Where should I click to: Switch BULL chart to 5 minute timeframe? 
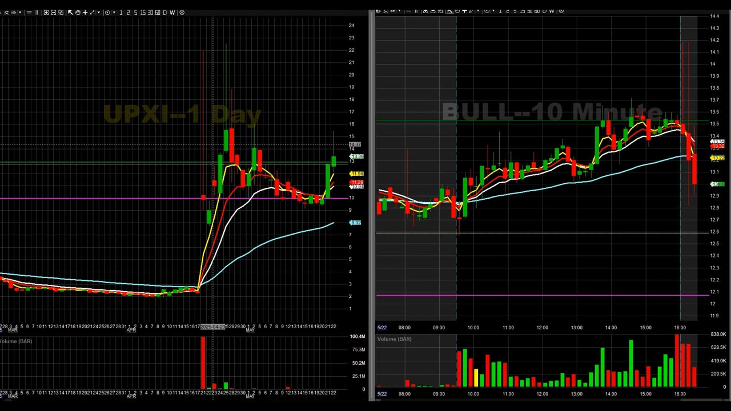[x=515, y=10]
